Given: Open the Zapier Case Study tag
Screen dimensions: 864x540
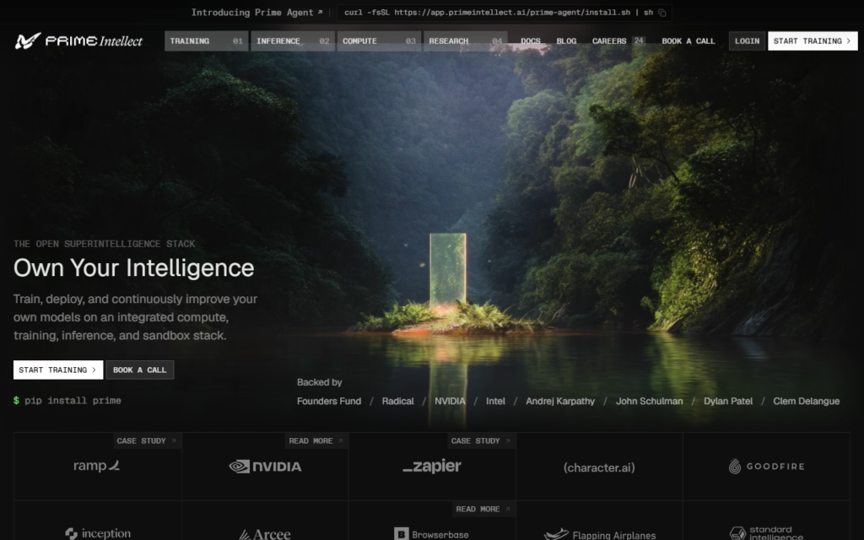Looking at the screenshot, I should point(481,440).
